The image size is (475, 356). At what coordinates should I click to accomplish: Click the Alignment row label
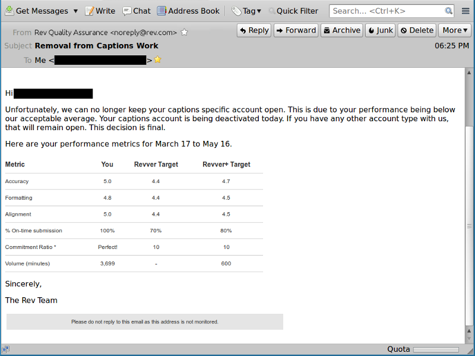coord(18,214)
